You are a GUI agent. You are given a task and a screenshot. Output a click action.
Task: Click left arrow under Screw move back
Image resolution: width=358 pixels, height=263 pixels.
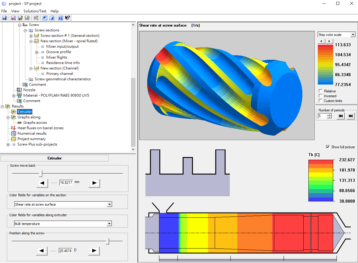click(x=42, y=183)
